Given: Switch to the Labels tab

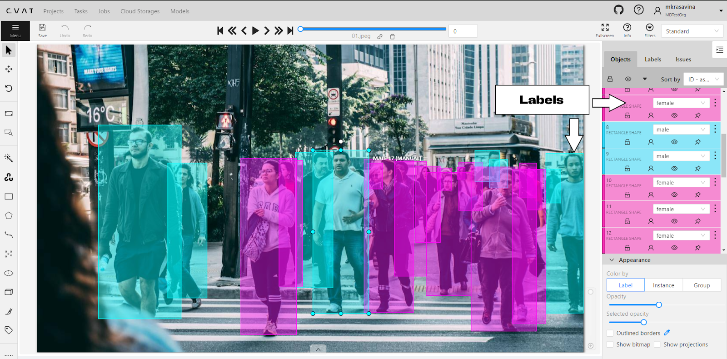Looking at the screenshot, I should coord(652,60).
